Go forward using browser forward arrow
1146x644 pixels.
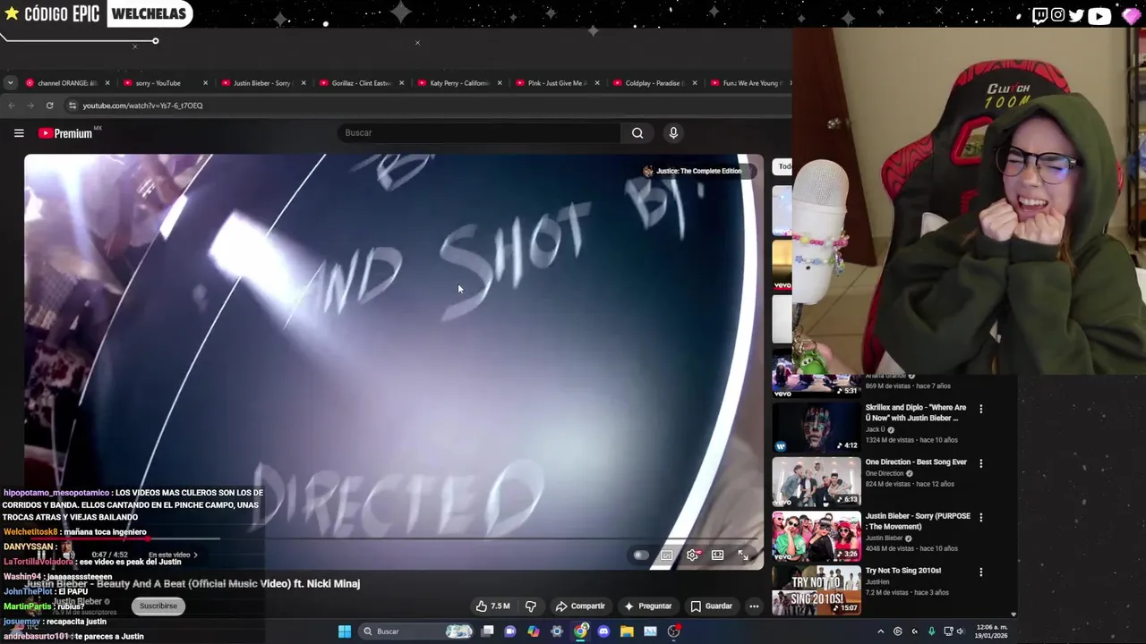30,106
